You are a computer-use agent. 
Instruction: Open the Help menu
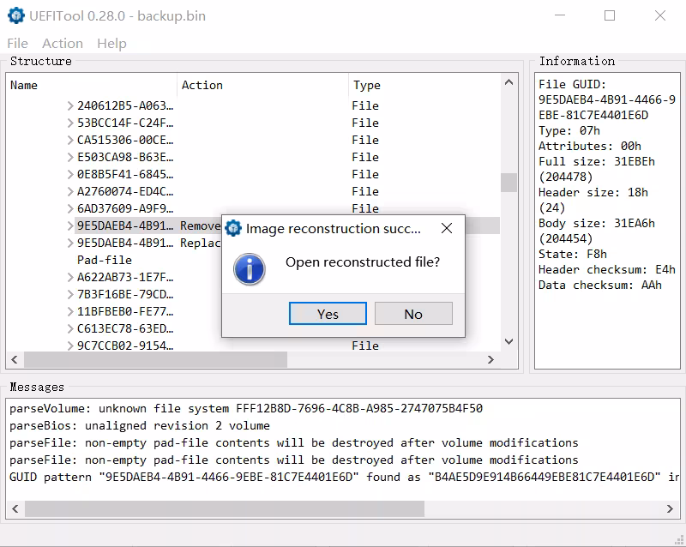pos(112,44)
